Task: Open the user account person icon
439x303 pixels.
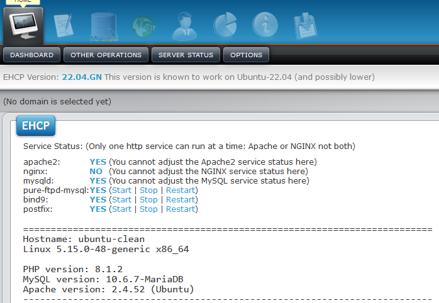Action: [x=183, y=25]
